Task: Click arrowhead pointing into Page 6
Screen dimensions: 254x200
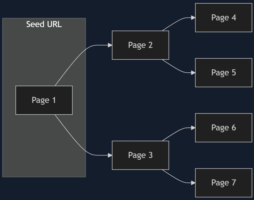Action: tap(193, 128)
